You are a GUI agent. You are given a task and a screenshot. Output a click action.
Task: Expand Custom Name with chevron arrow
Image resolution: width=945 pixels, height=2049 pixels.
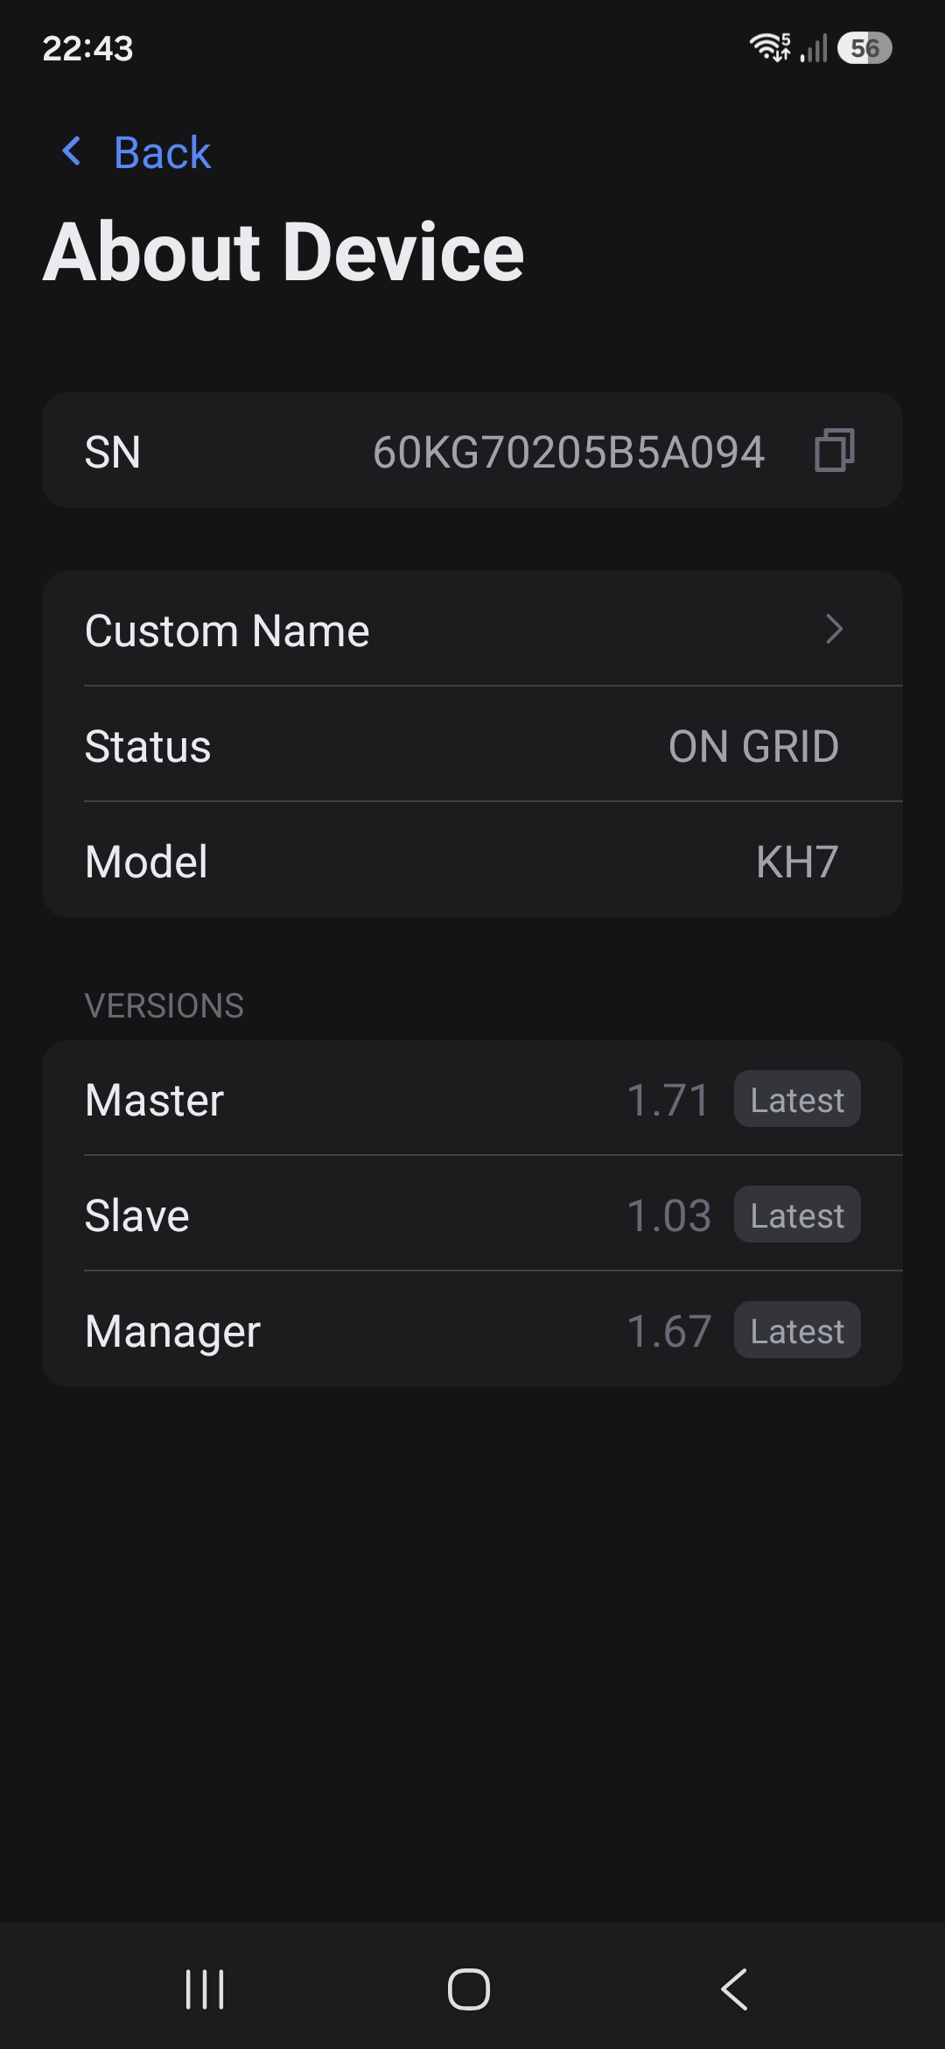coord(835,629)
